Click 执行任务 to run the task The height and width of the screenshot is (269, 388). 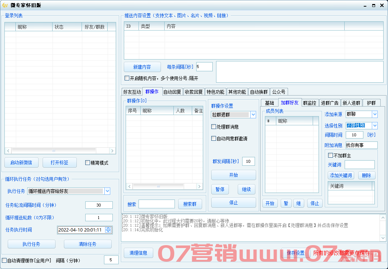click(x=31, y=244)
